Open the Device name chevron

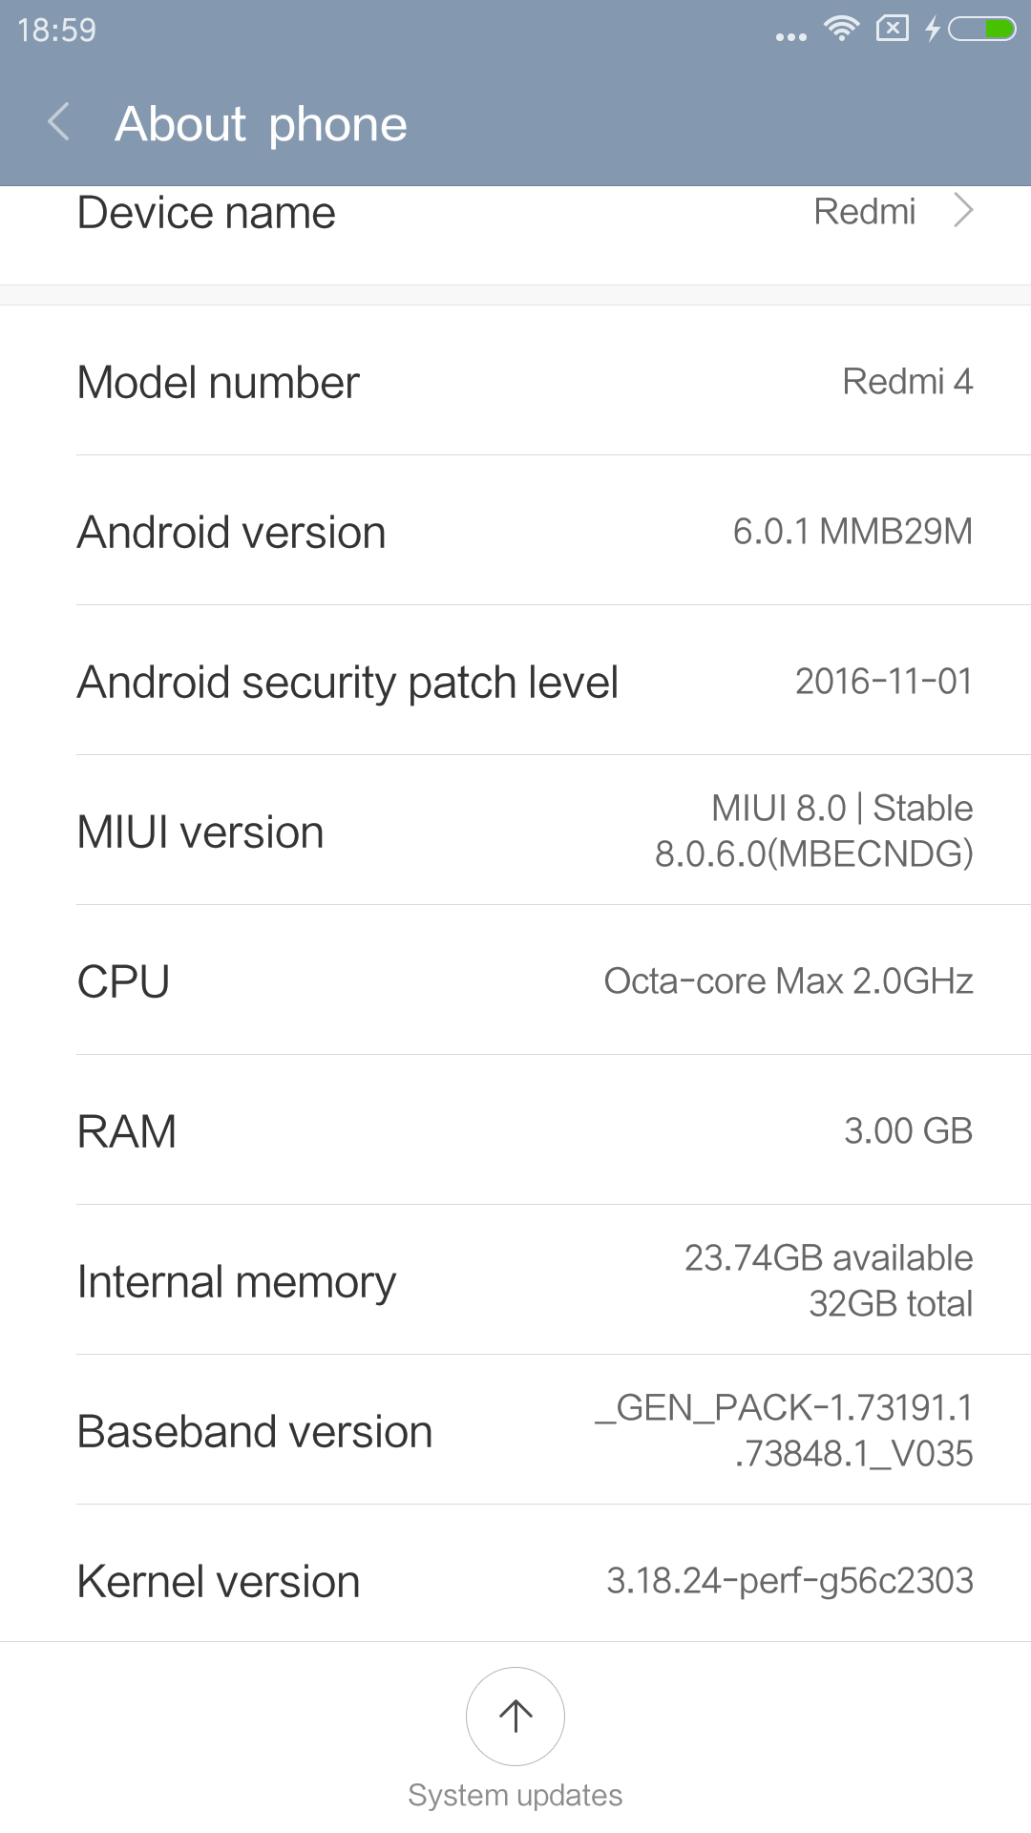click(963, 211)
